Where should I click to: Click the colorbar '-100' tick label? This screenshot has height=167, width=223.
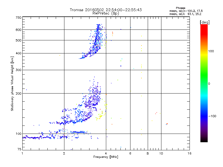[212, 116]
